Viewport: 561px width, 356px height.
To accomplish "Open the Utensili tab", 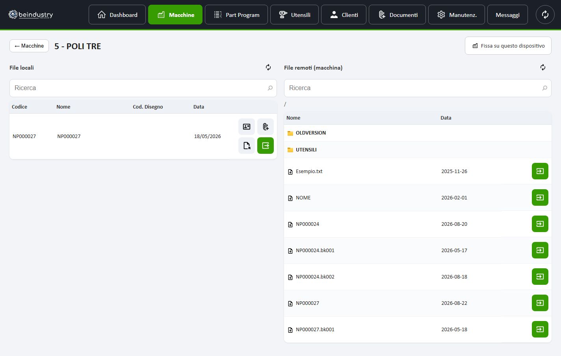I will coord(294,15).
